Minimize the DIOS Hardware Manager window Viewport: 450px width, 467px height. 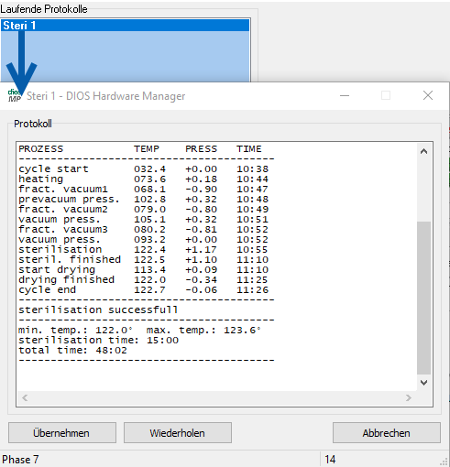[345, 95]
